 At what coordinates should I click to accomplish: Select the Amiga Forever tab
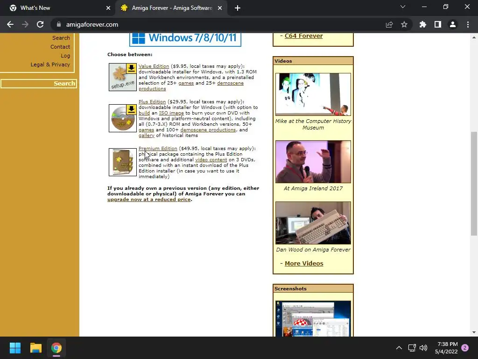[171, 8]
